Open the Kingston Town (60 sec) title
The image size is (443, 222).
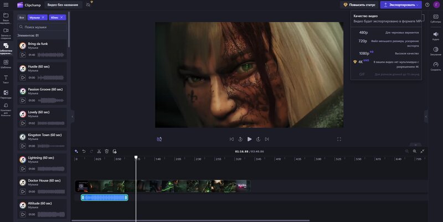[x=45, y=135]
